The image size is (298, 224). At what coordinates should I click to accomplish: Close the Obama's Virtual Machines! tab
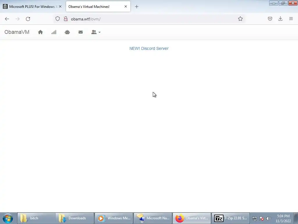[x=126, y=6]
